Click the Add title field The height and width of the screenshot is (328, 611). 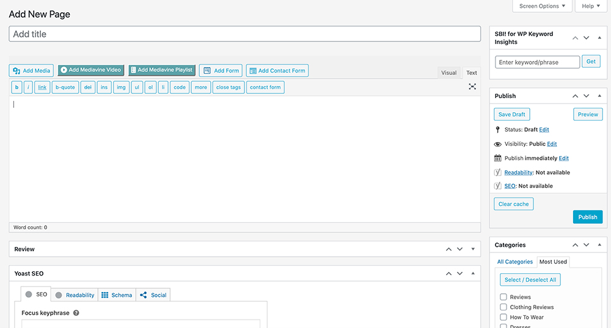point(245,34)
